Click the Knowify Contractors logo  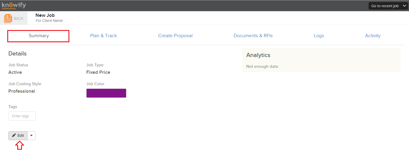tap(14, 5)
